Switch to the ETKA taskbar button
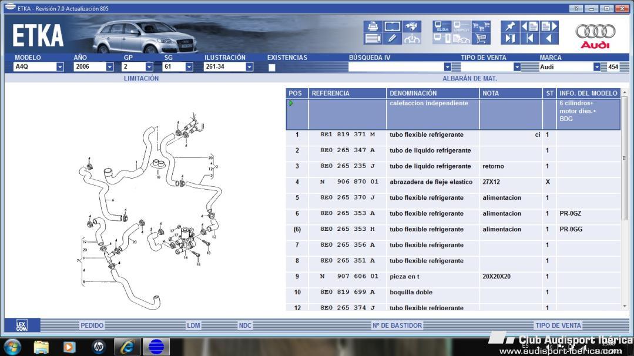The height and width of the screenshot is (356, 634). pos(156,347)
